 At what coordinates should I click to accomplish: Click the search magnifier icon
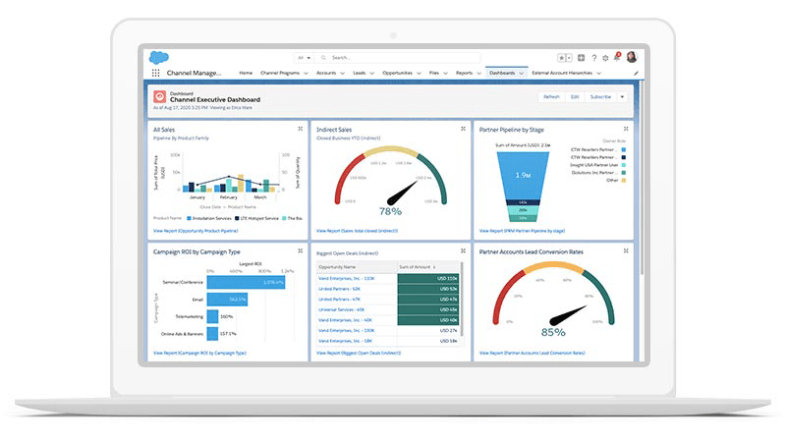click(323, 58)
